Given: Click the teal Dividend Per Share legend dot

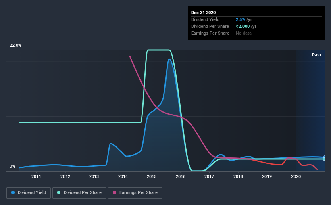Looking at the screenshot, I should click(59, 192).
